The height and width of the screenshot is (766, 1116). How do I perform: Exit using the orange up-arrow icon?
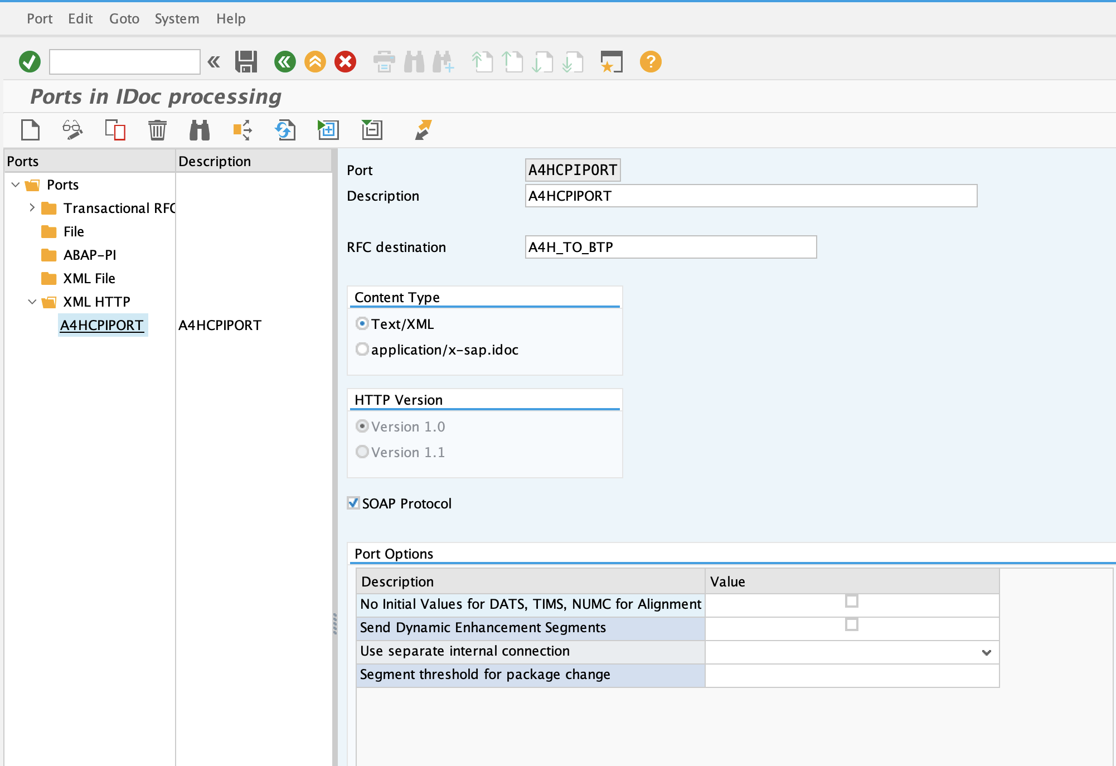click(x=315, y=61)
